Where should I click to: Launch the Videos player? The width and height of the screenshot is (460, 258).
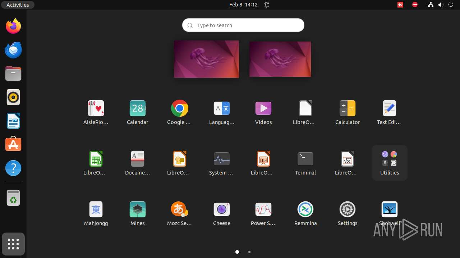[x=263, y=113]
